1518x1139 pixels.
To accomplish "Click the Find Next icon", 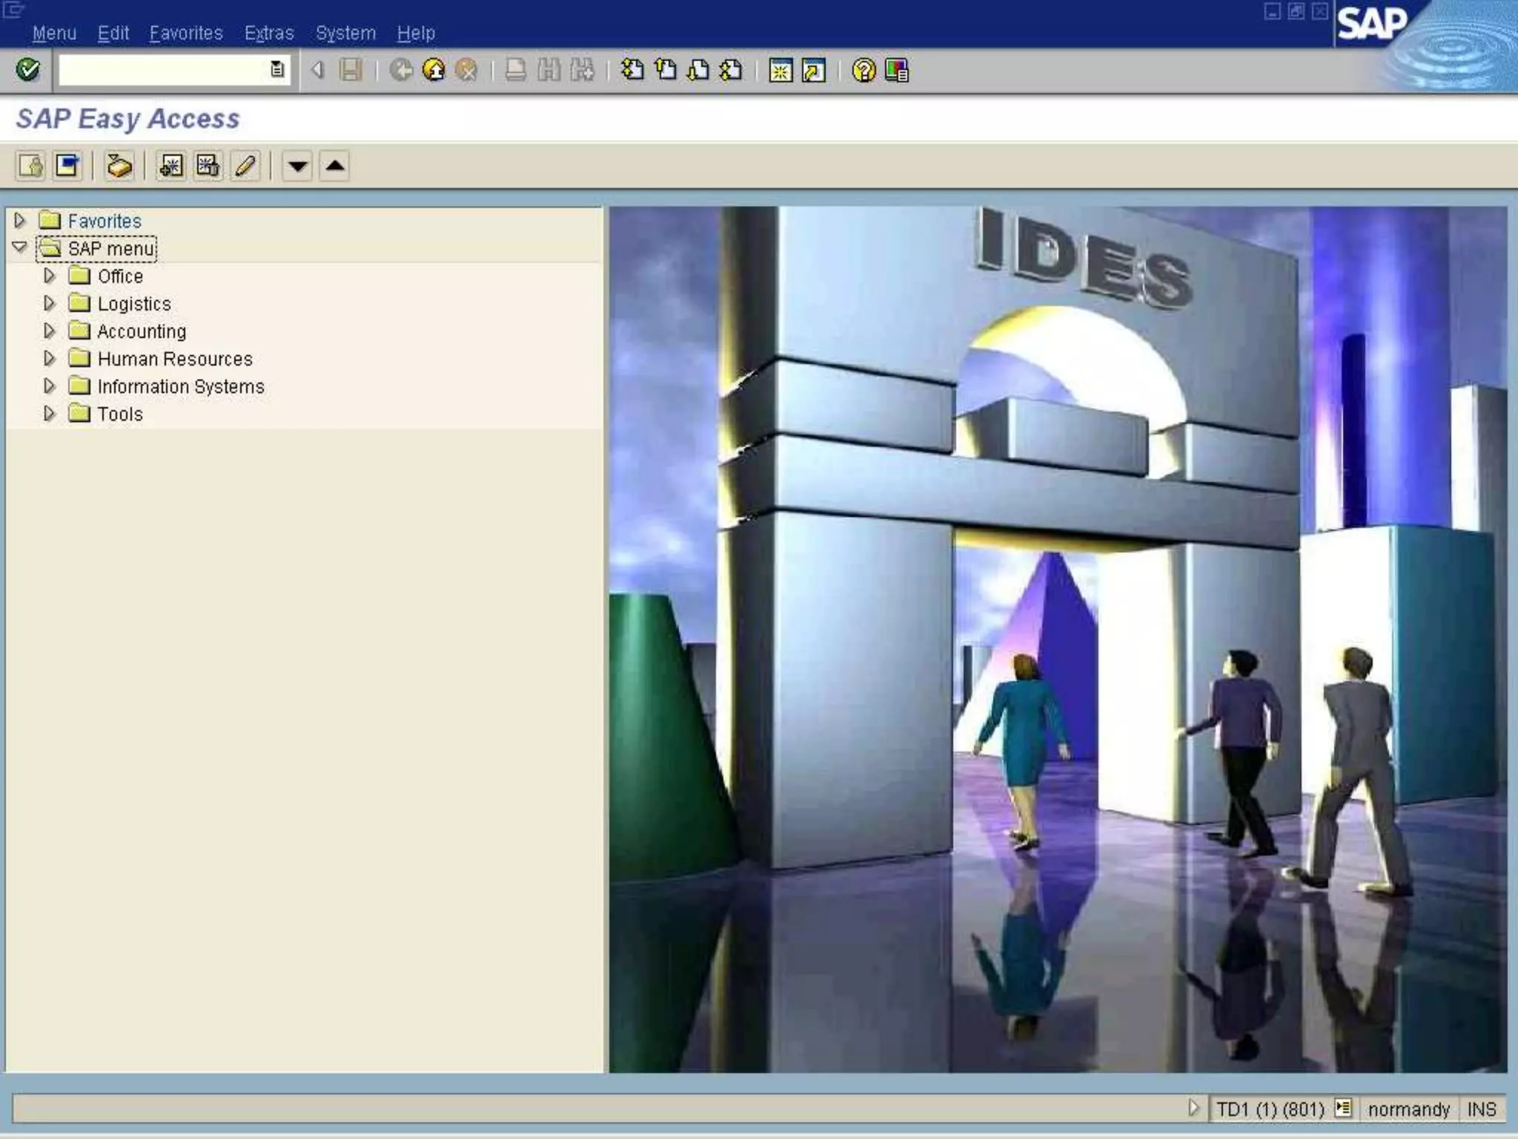I will click(583, 70).
